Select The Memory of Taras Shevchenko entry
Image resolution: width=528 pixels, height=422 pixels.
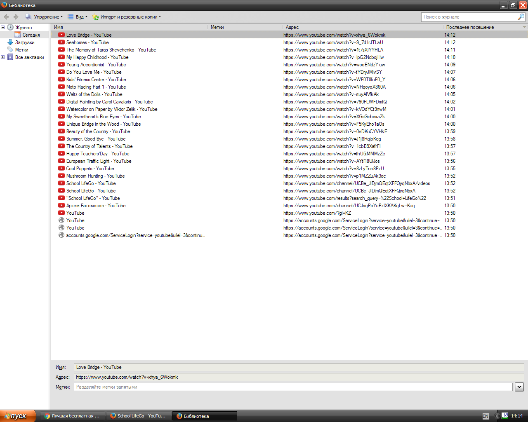pyautogui.click(x=111, y=50)
